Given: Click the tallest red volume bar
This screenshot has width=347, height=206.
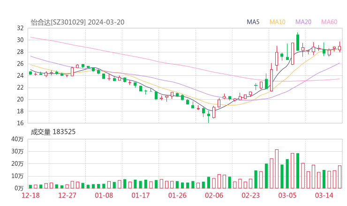Looking at the screenshot, I should click(x=277, y=169).
